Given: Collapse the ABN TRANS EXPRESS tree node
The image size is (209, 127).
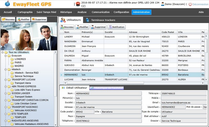Looking at the screenshot, I should (x=5, y=87).
